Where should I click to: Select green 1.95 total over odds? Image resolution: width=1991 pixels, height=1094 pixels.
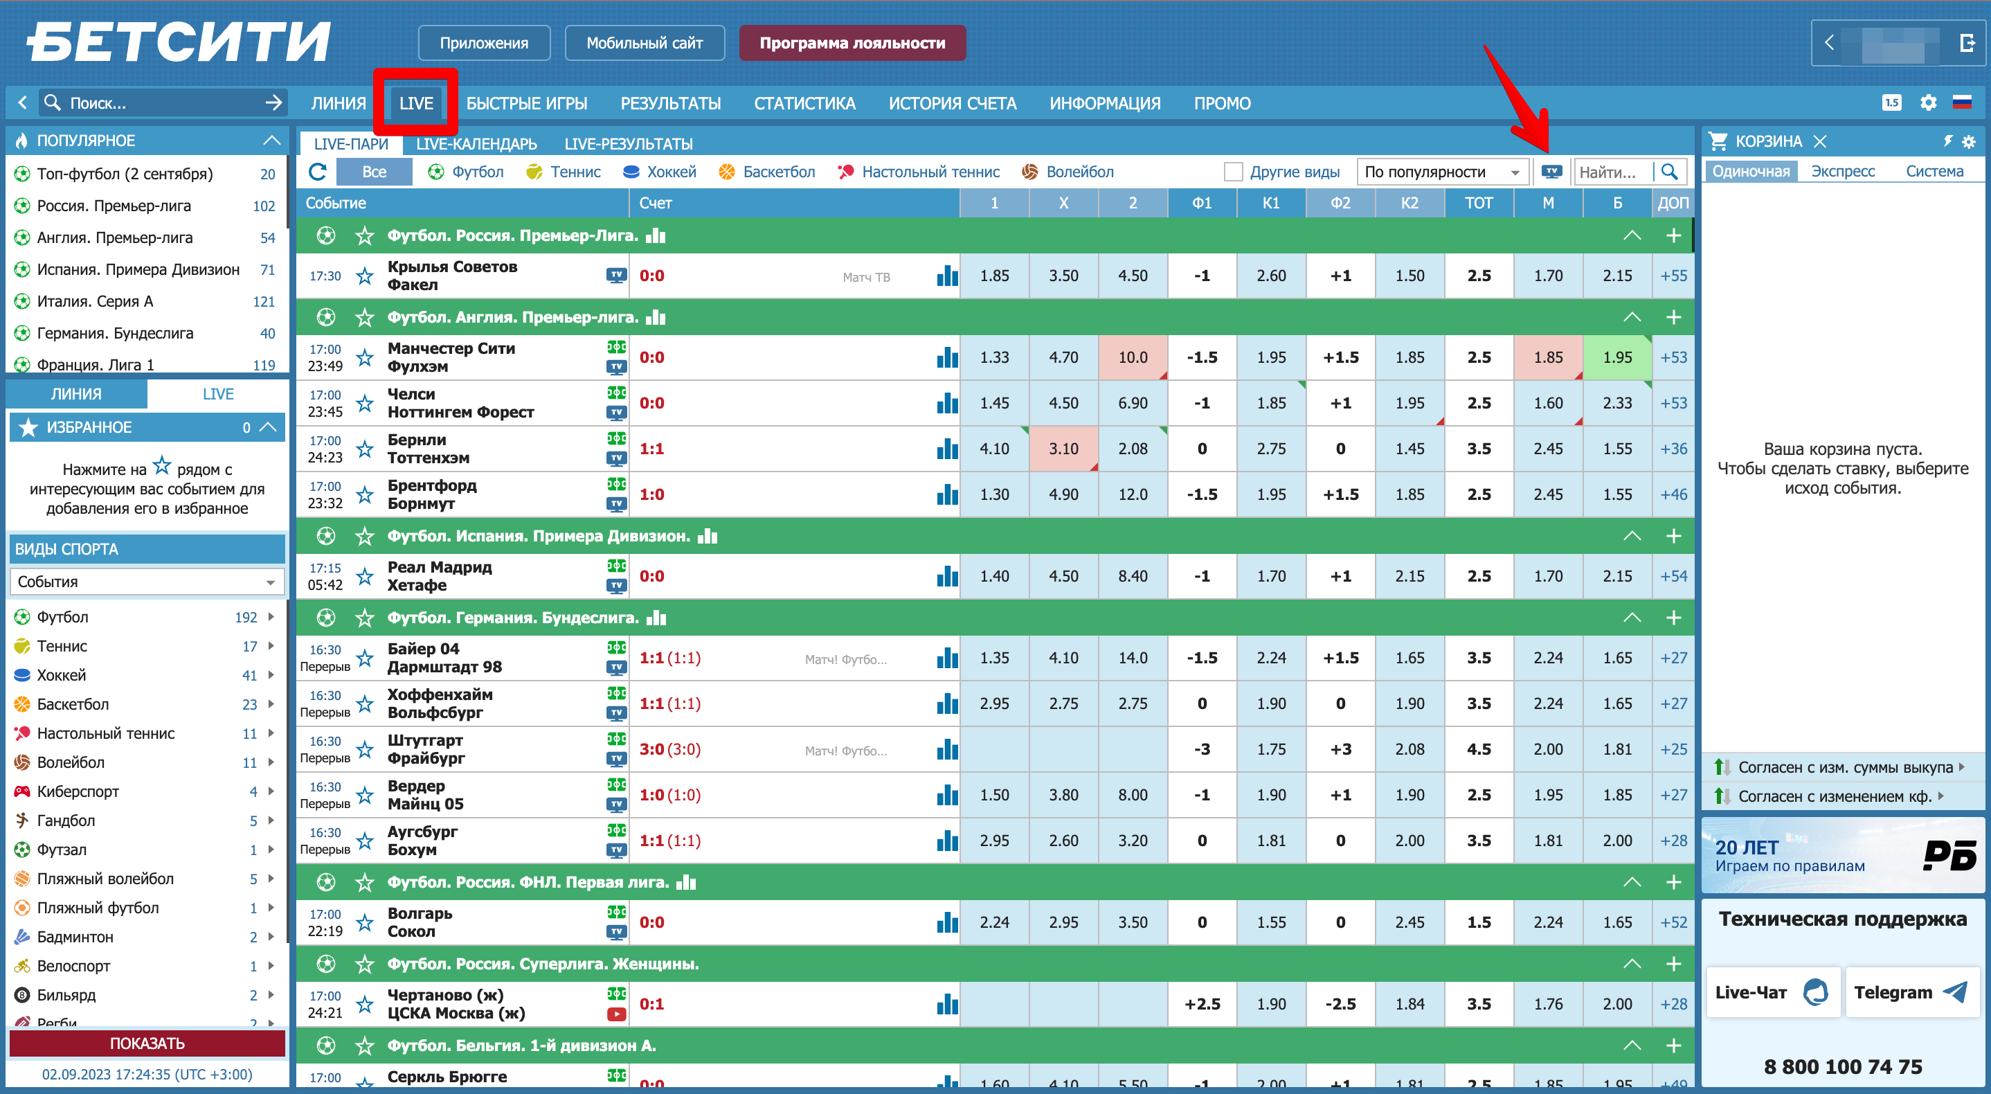(x=1617, y=357)
